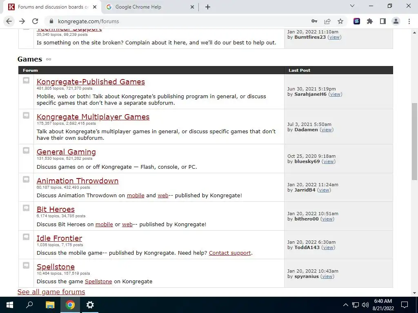Screen dimensions: 418x313
Task: Open the Idle Frontier forum
Action: (x=59, y=238)
